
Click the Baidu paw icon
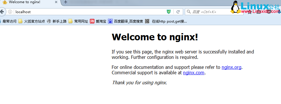point(110,21)
